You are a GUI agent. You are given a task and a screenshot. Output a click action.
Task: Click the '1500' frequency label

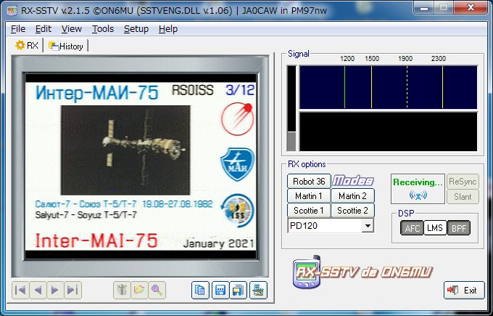click(372, 59)
